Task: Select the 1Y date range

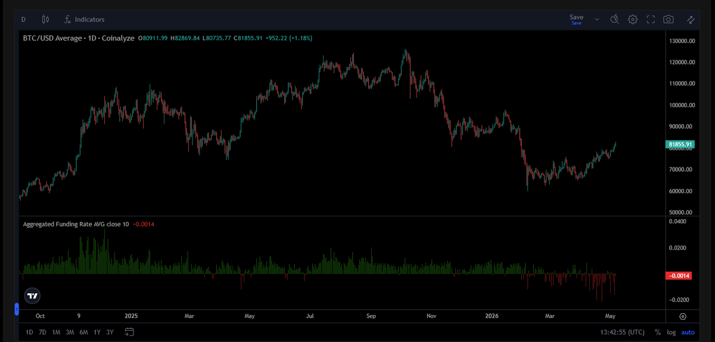Action: coord(97,332)
